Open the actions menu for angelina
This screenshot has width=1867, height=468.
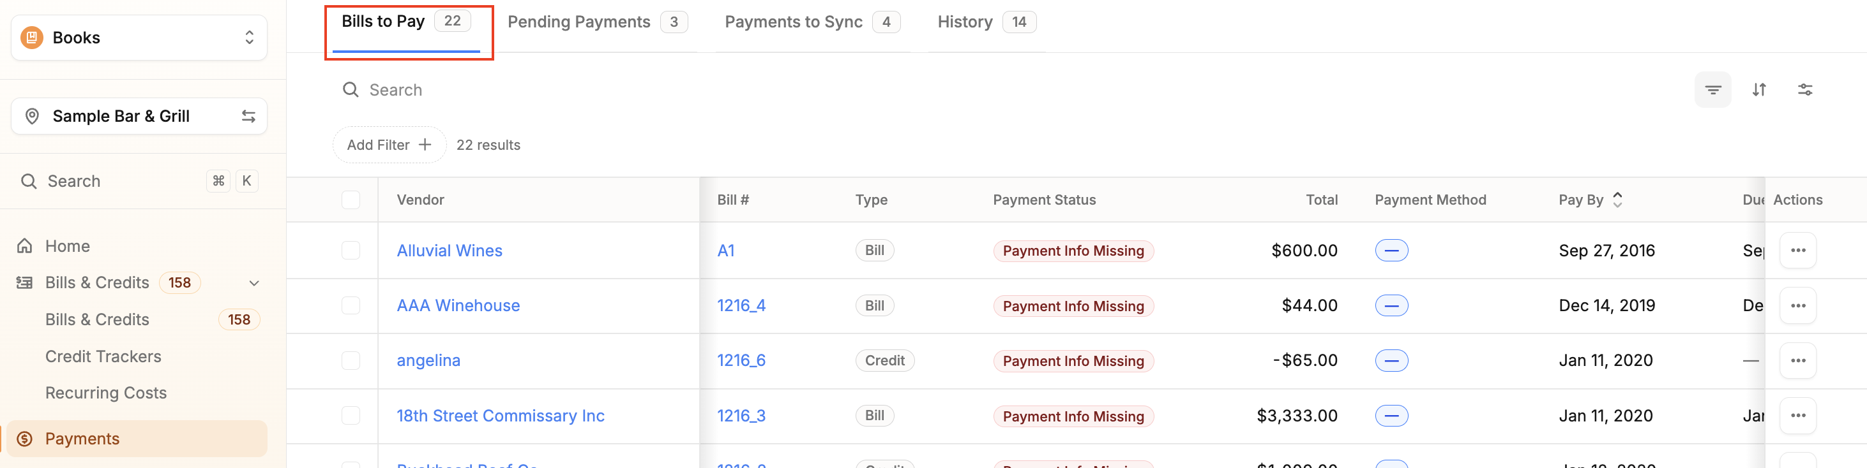point(1797,360)
